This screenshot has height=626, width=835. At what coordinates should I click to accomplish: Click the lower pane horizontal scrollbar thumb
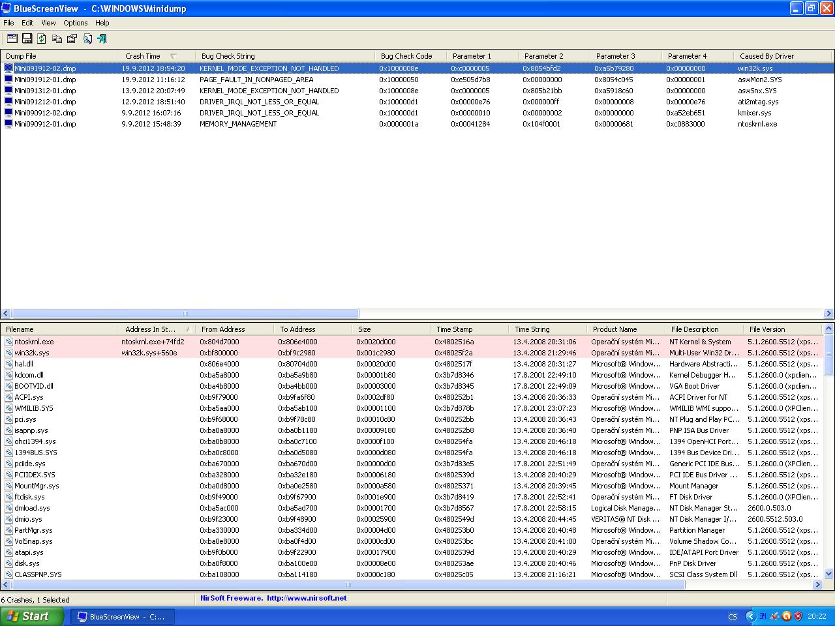[348, 585]
